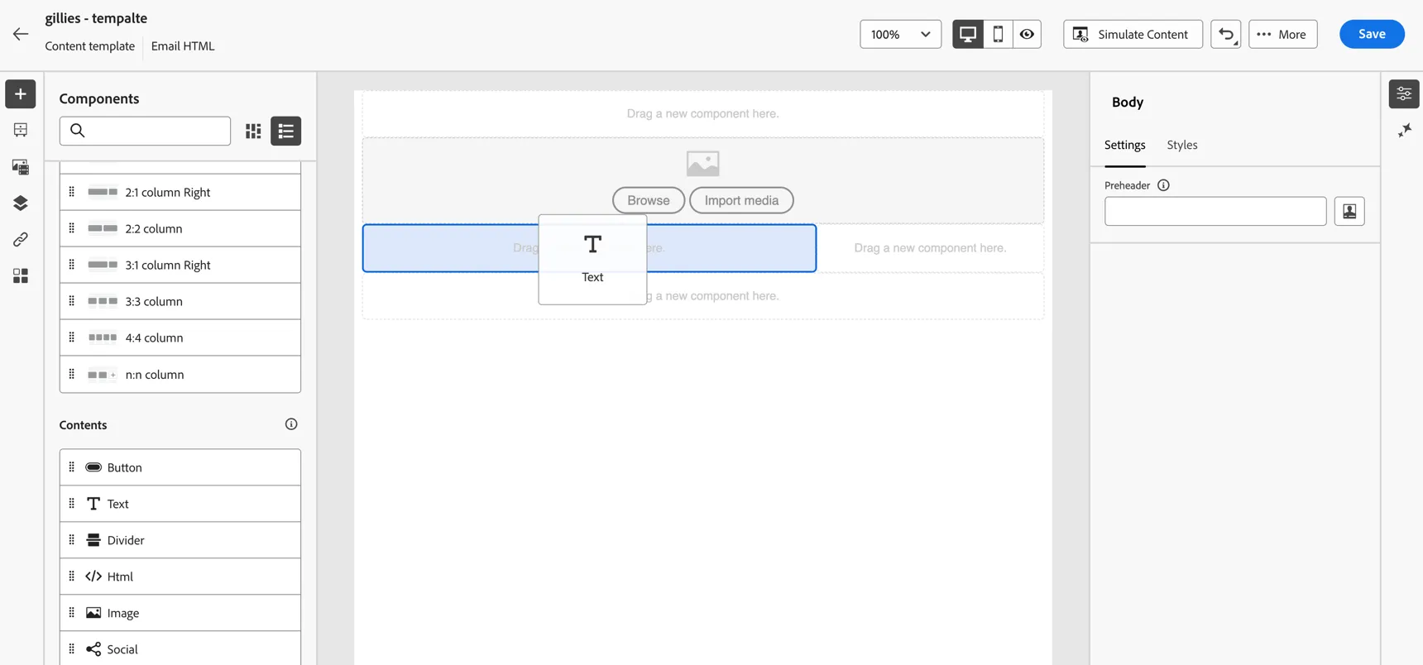
Task: Open the 100% zoom dropdown
Action: click(900, 34)
